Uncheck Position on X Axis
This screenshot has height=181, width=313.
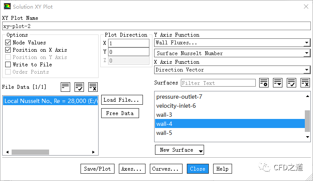8,50
